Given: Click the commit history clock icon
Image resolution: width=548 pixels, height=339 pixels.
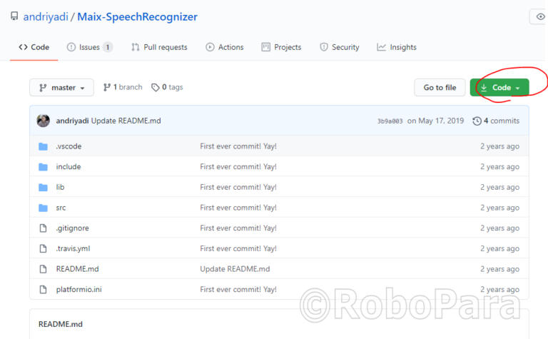Looking at the screenshot, I should click(x=477, y=121).
